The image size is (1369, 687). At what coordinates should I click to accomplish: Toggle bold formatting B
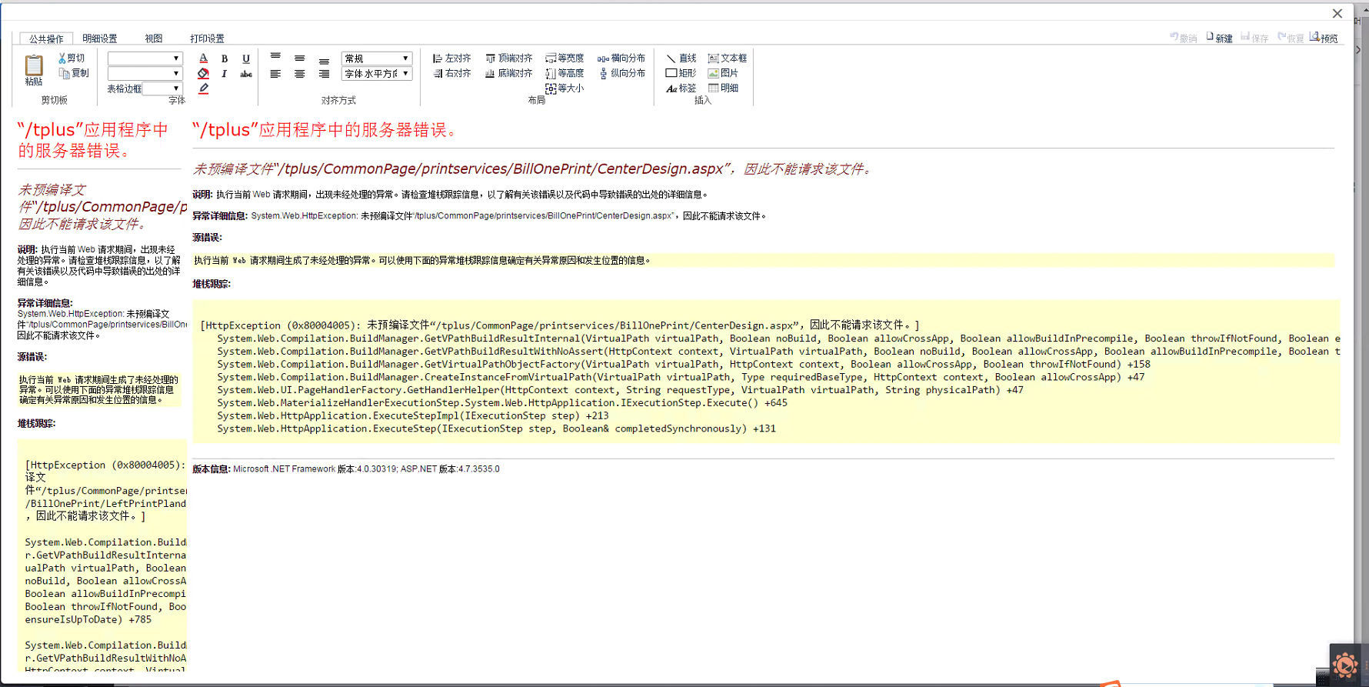(x=225, y=58)
